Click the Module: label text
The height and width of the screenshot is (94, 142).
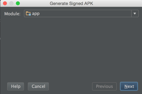[x=12, y=14]
